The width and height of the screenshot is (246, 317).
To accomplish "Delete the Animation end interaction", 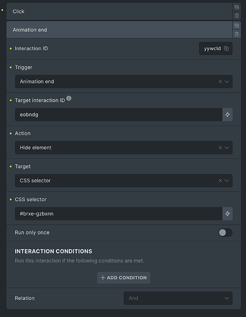I will [x=236, y=34].
